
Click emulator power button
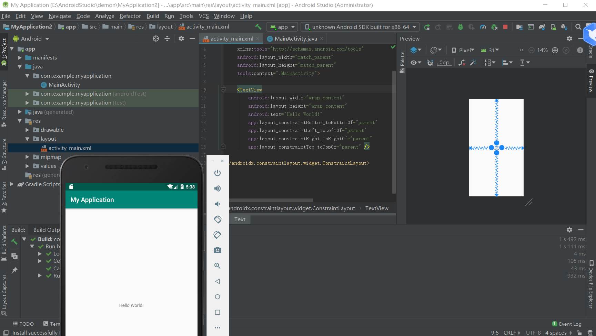[x=218, y=173]
